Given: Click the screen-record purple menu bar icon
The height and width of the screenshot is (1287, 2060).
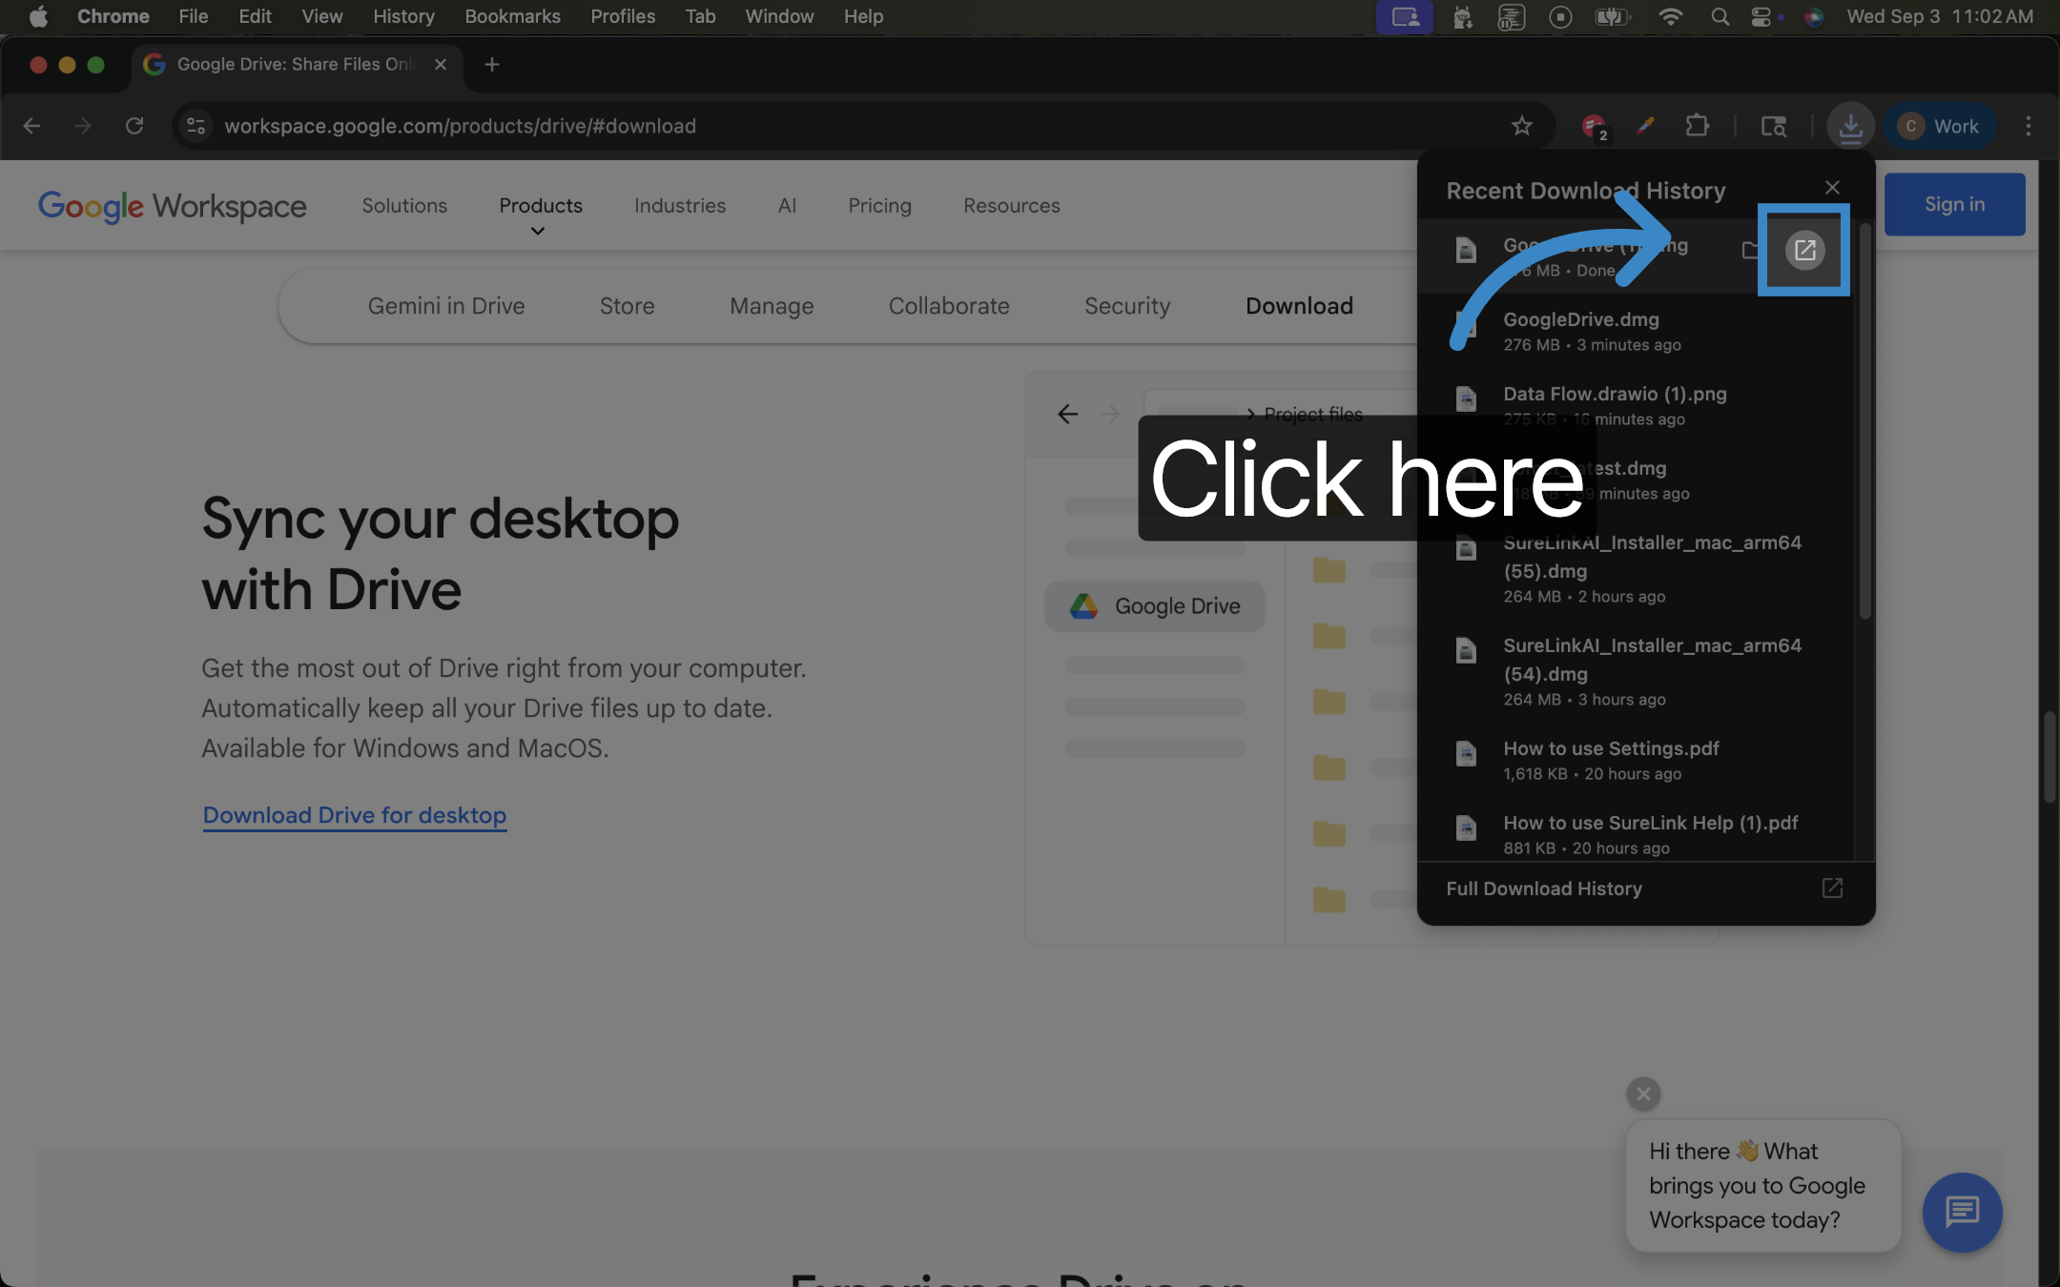Looking at the screenshot, I should [1404, 16].
